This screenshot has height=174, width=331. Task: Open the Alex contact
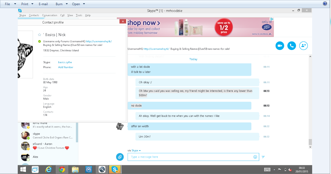pyautogui.click(x=48, y=157)
